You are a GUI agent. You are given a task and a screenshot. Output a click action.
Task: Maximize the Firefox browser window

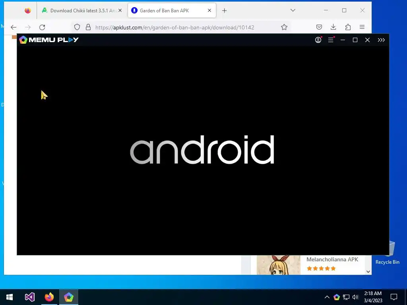(x=344, y=10)
